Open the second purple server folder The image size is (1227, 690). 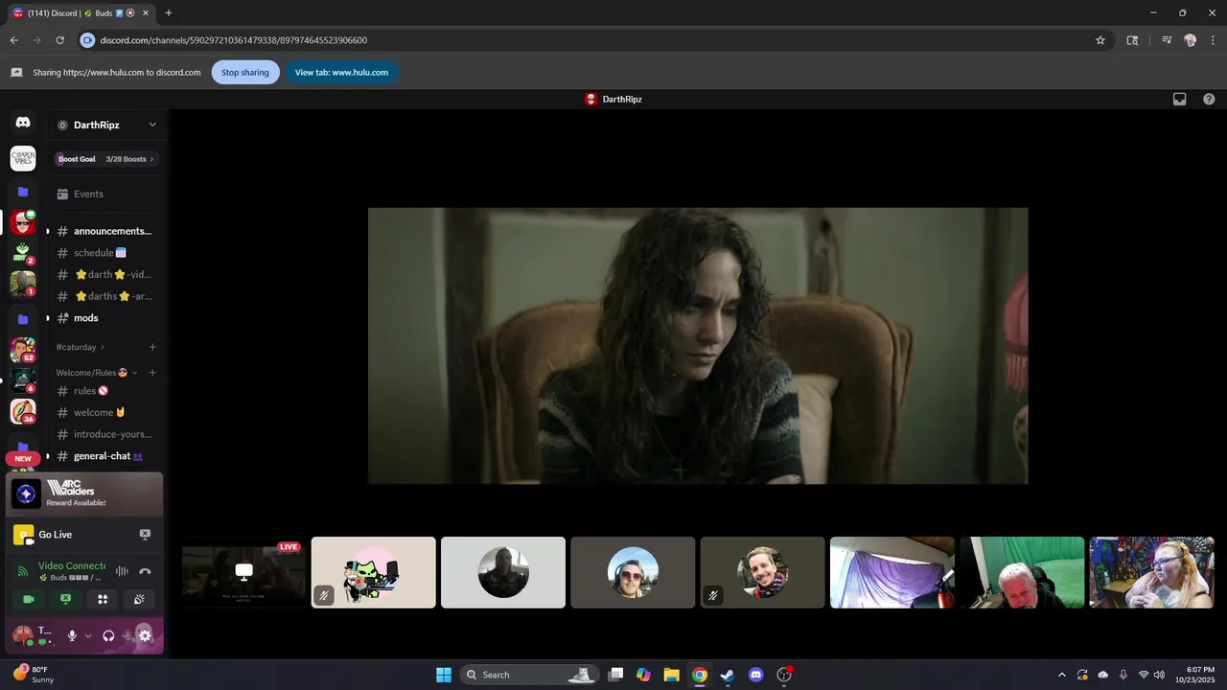[x=23, y=318]
